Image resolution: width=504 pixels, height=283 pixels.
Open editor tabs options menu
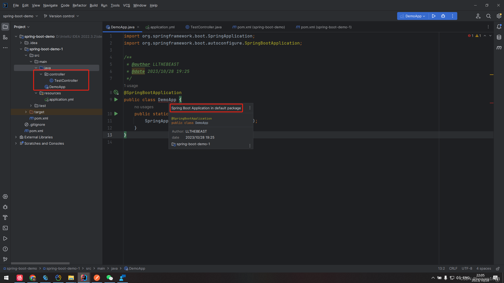pos(488,27)
